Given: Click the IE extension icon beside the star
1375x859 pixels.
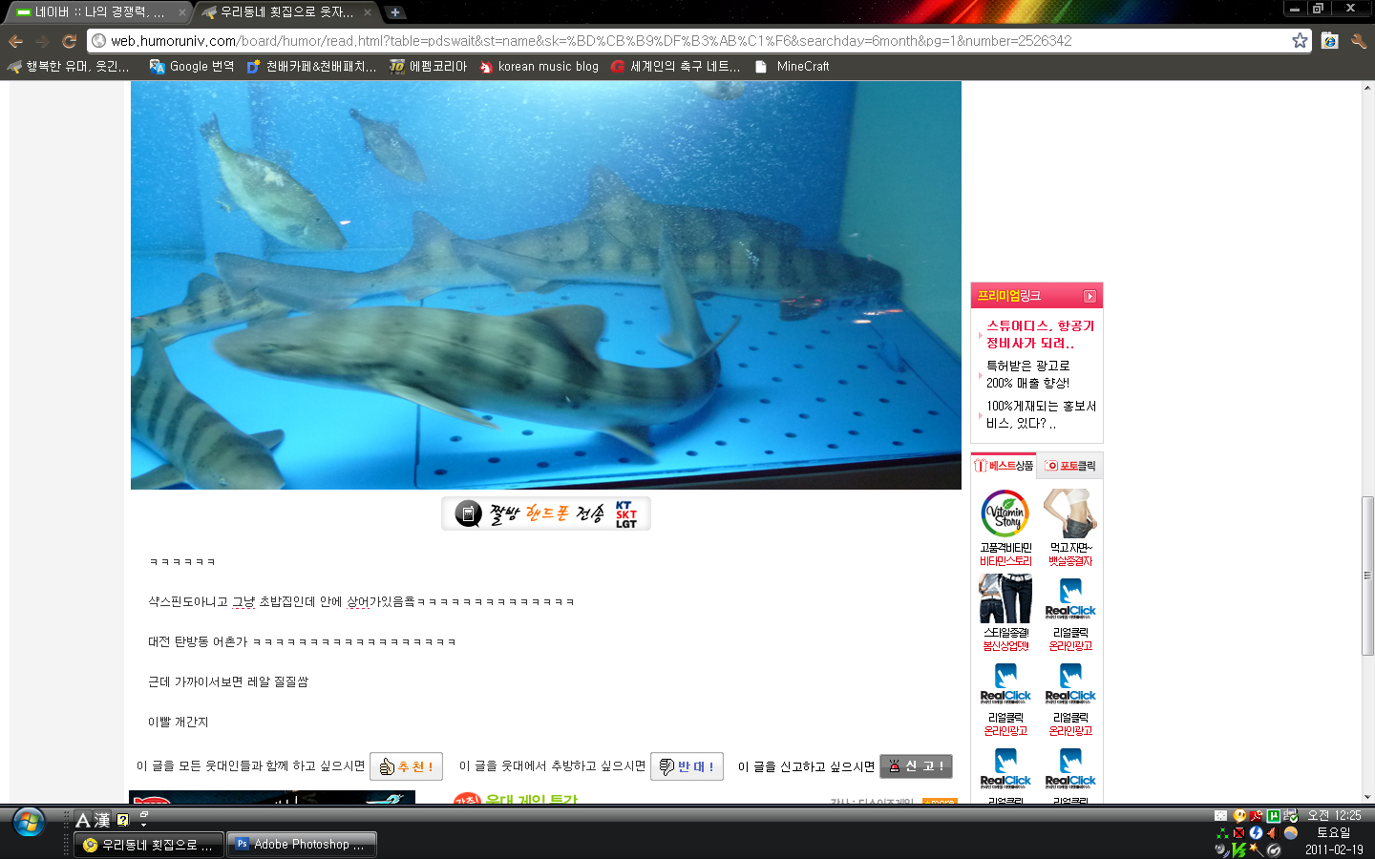Looking at the screenshot, I should [1329, 41].
